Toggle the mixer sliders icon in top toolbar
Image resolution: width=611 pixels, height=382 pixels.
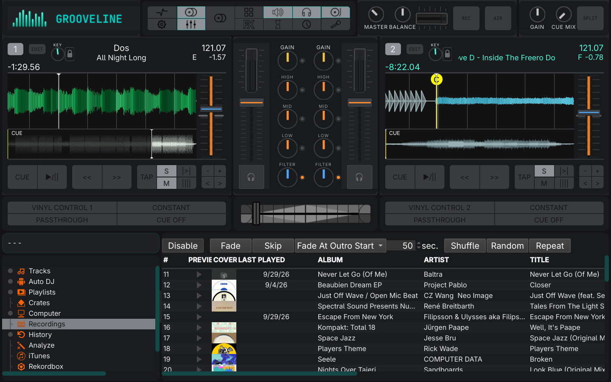pyautogui.click(x=191, y=25)
